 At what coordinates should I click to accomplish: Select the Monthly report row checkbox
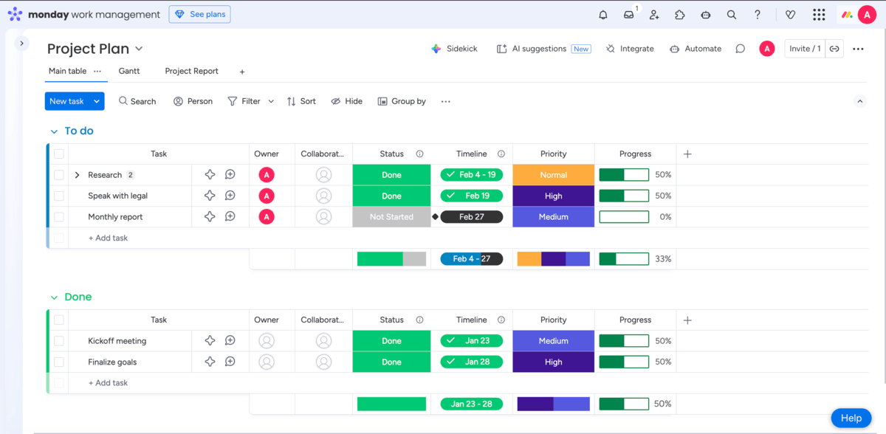click(58, 216)
